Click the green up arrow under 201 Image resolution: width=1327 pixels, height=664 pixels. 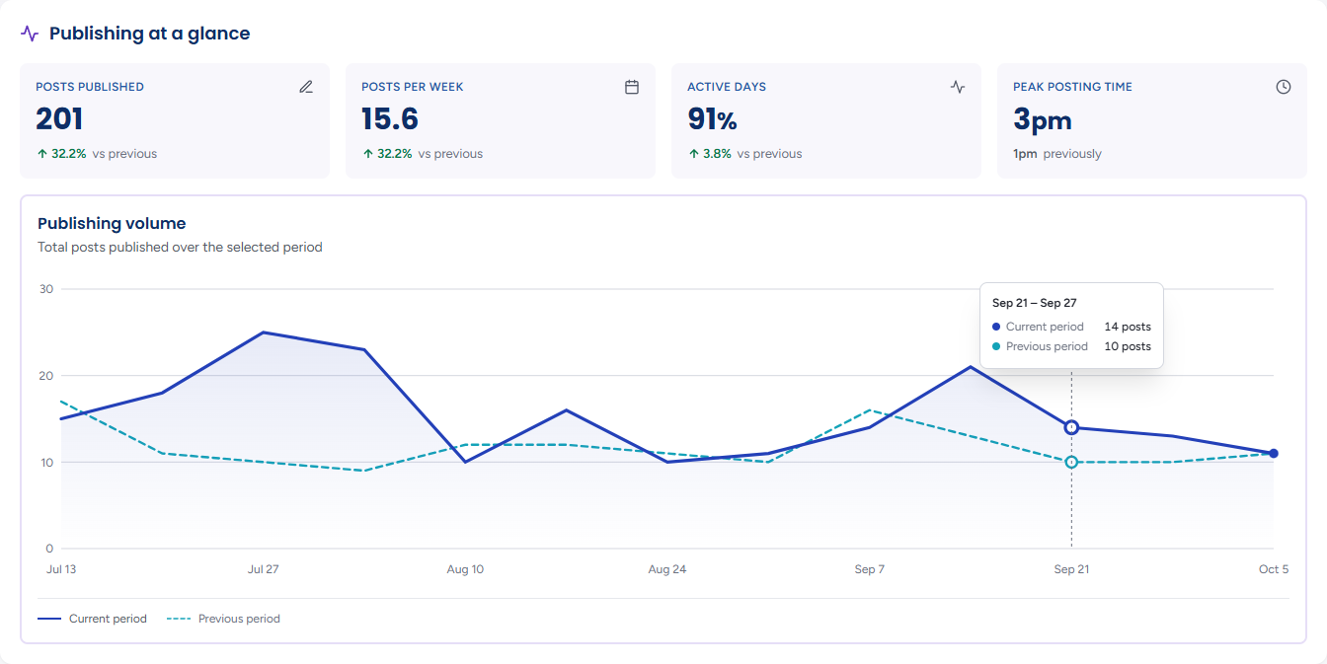tap(41, 154)
